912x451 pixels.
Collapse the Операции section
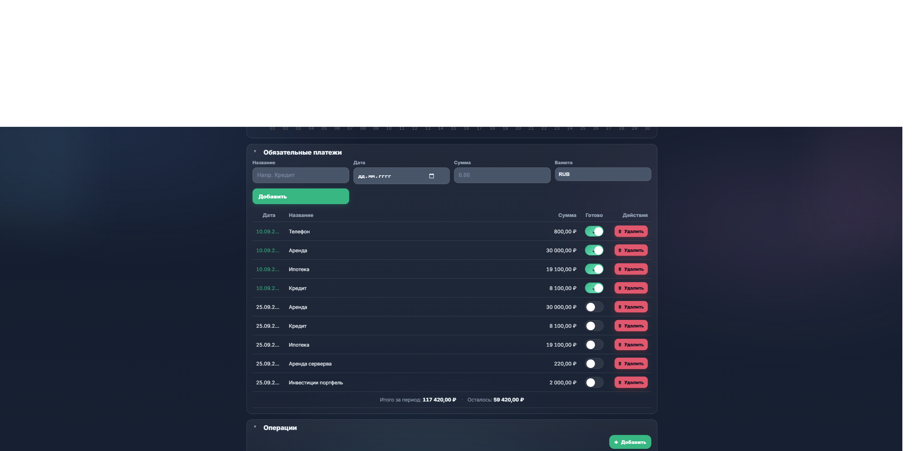point(255,427)
